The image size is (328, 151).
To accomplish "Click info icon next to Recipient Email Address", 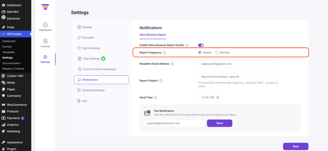I will click(172, 64).
